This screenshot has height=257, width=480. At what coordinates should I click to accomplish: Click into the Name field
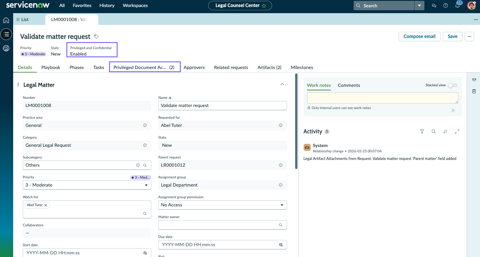pos(223,106)
